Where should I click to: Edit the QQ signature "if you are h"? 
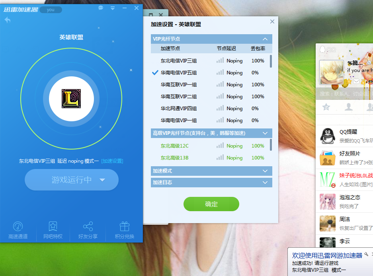(x=360, y=70)
